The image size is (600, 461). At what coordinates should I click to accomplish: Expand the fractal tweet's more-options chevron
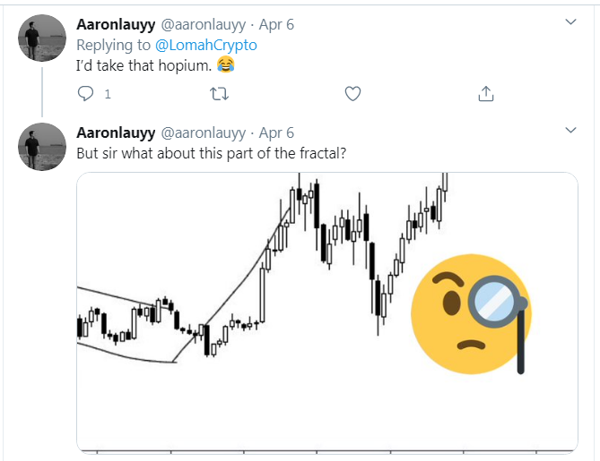point(570,131)
